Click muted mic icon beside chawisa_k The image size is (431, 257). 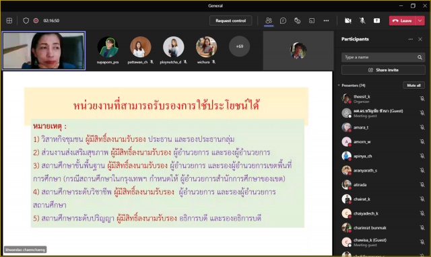tap(422, 242)
